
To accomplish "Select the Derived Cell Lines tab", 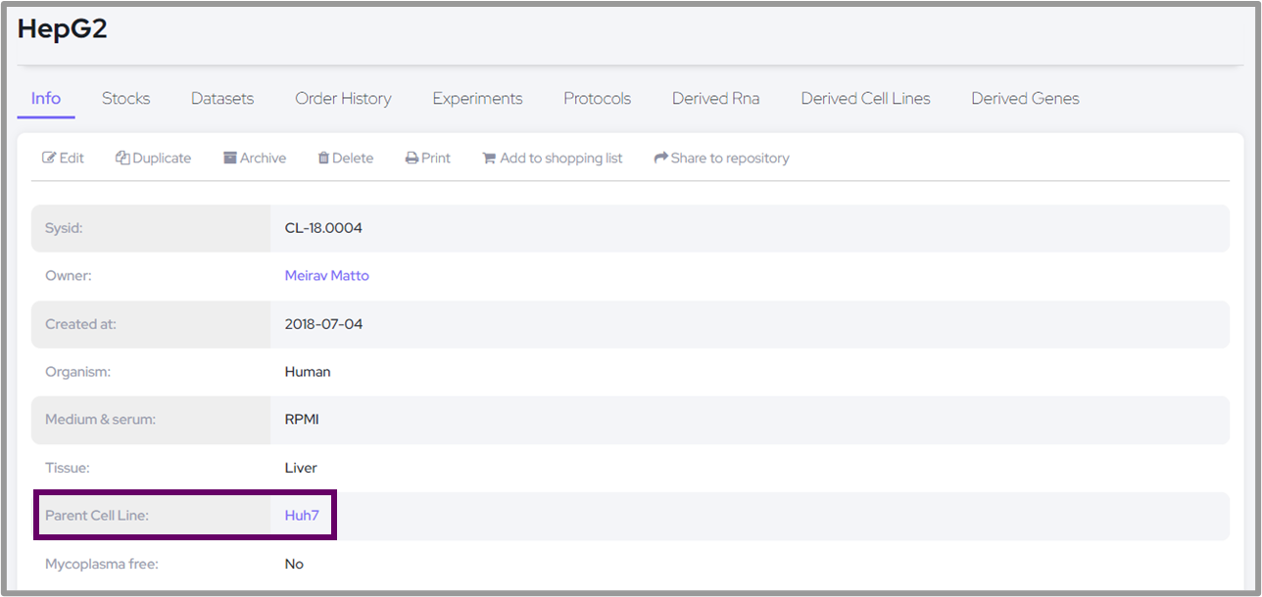I will 865,99.
